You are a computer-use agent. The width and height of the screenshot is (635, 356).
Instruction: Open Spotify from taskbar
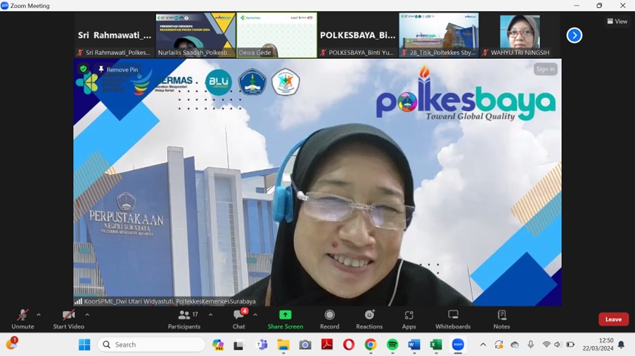(392, 345)
